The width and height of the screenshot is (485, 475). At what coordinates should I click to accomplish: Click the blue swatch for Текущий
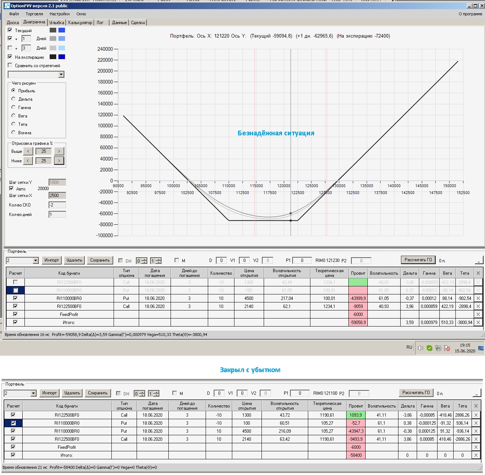tap(62, 30)
